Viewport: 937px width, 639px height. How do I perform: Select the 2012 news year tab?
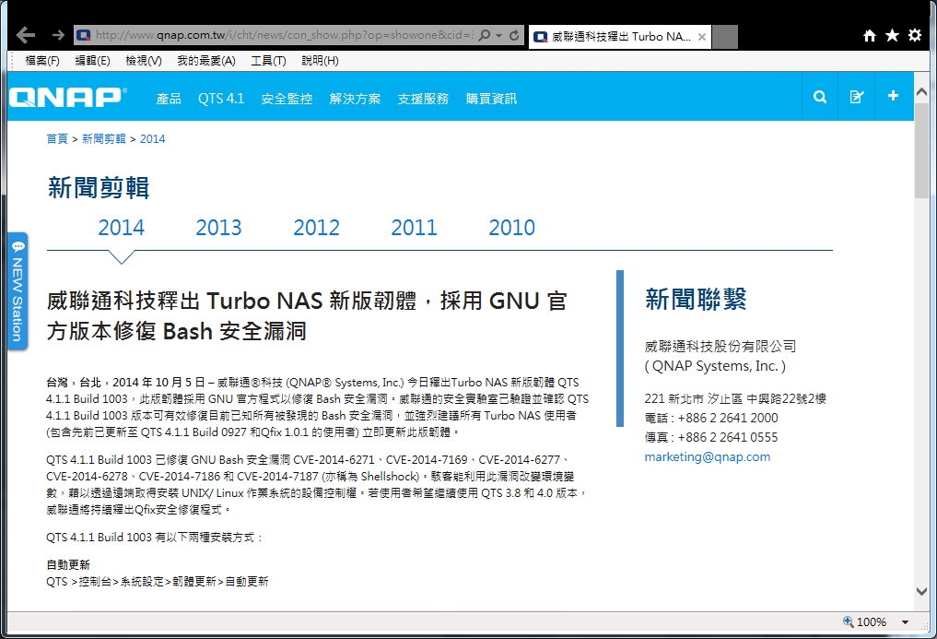pos(317,228)
